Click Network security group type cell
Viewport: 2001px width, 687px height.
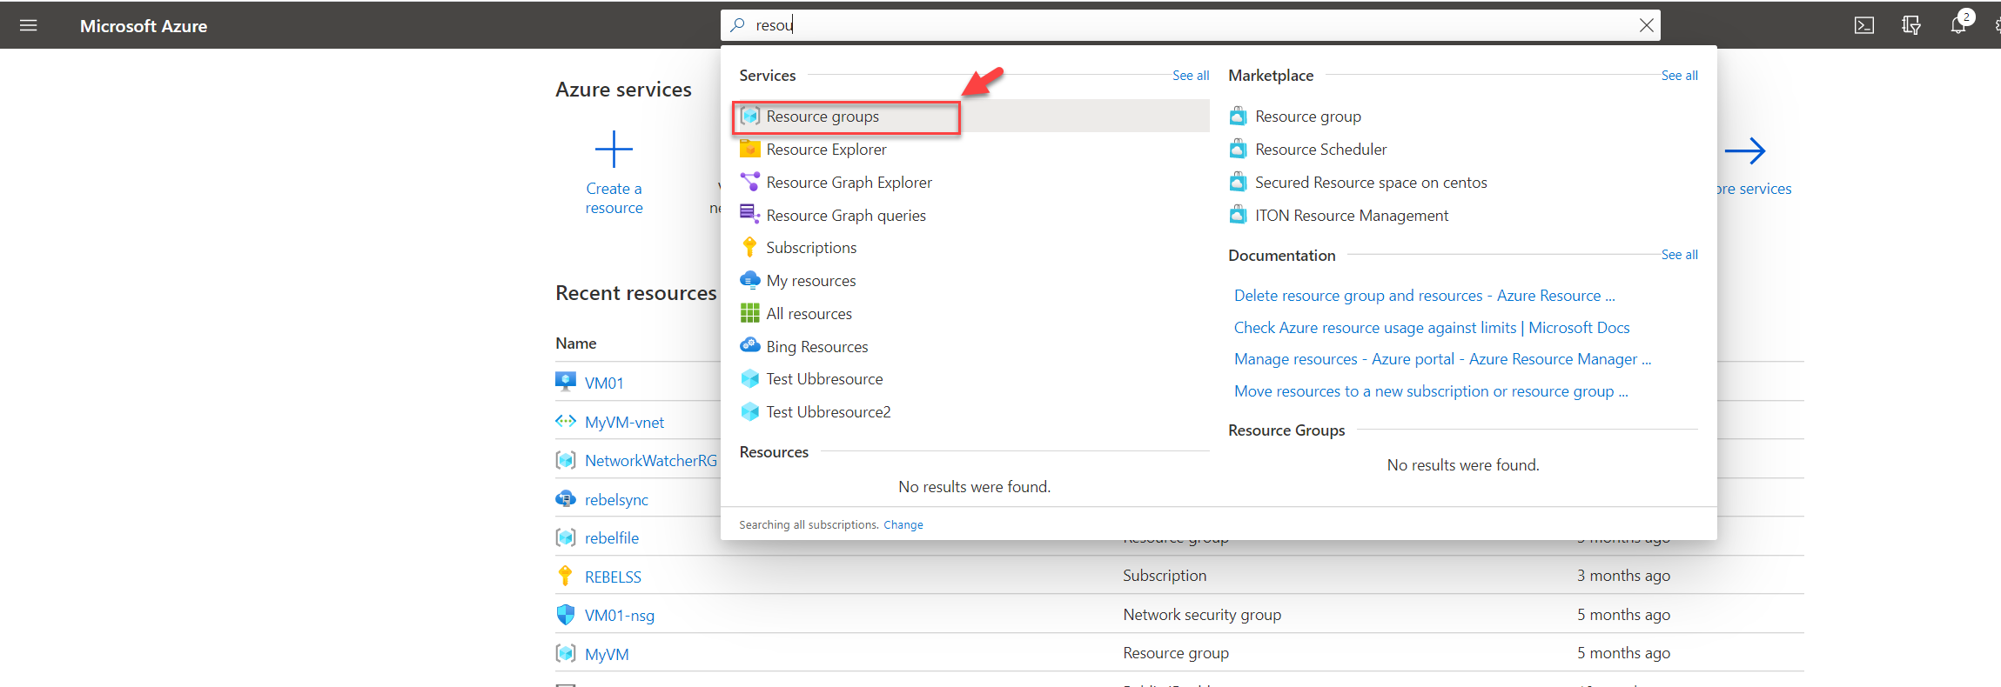(1202, 615)
